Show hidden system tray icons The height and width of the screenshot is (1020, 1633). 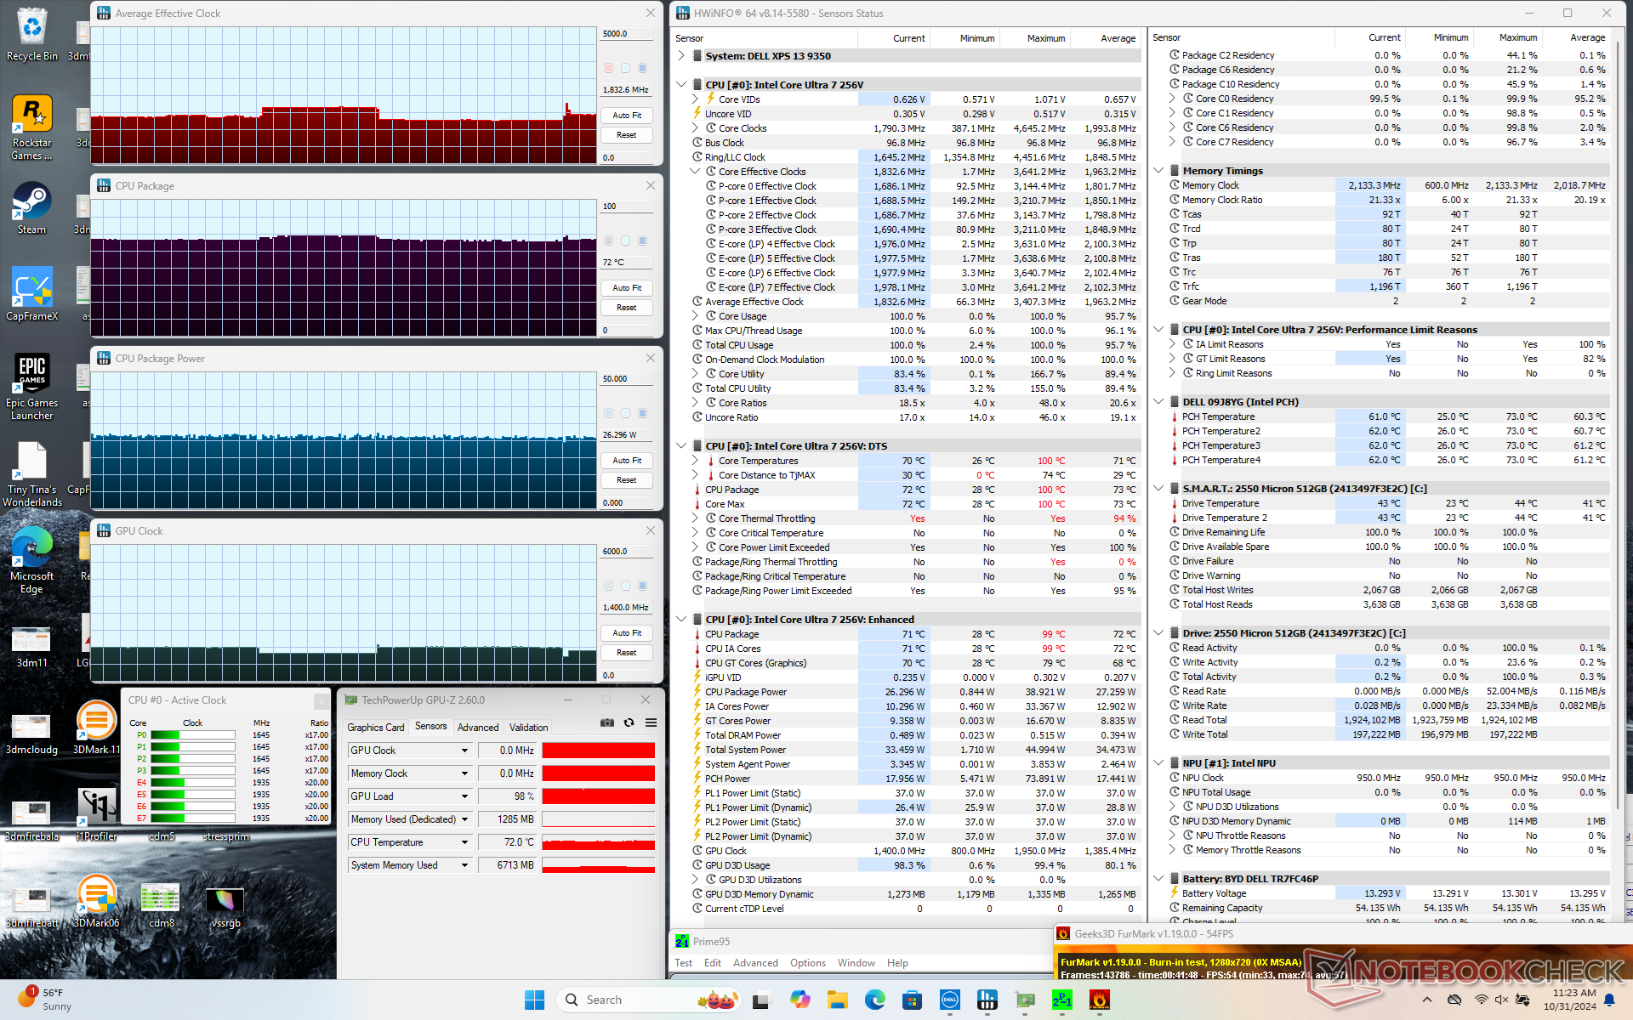(1427, 1000)
